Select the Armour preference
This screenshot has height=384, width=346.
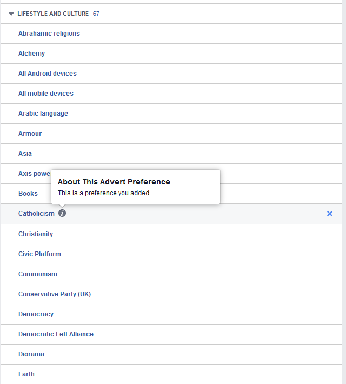(x=30, y=134)
